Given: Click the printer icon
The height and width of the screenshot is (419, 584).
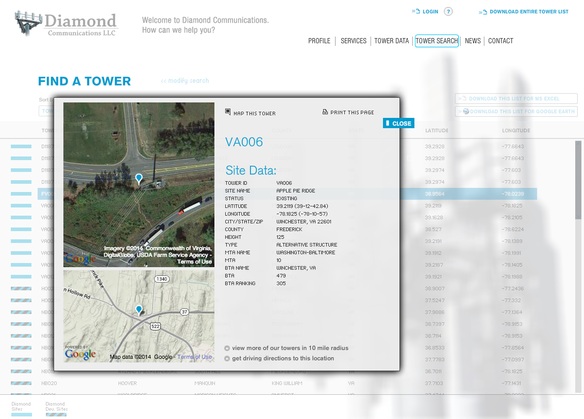Looking at the screenshot, I should pyautogui.click(x=325, y=112).
